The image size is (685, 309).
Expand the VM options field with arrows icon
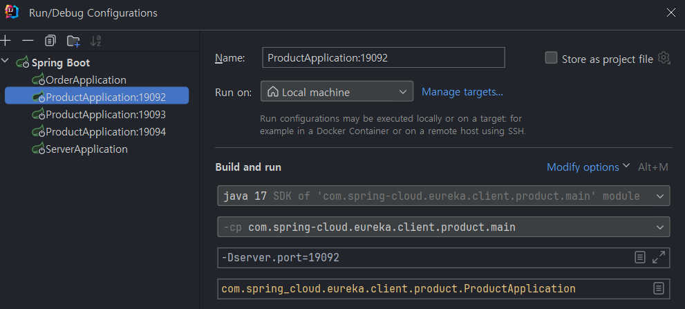point(659,257)
